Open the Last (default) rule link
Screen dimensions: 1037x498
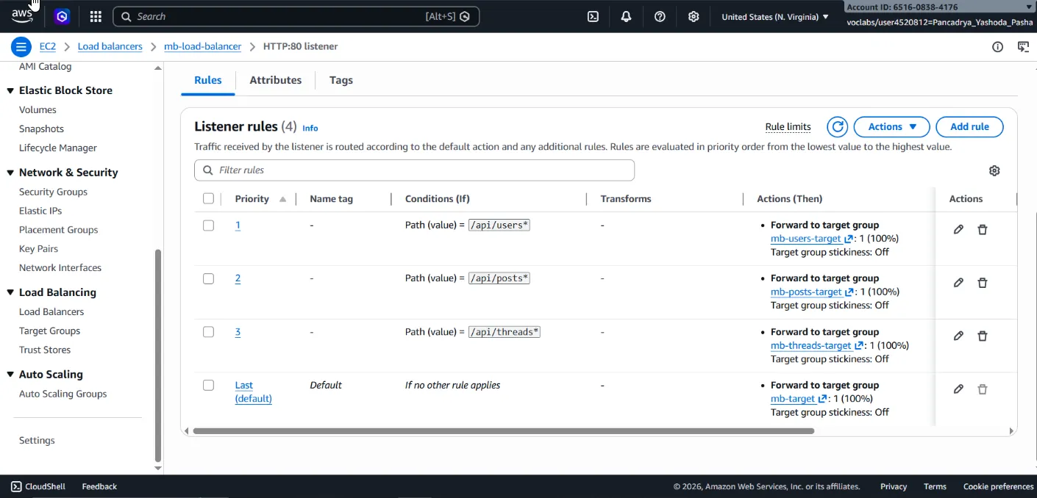(253, 391)
